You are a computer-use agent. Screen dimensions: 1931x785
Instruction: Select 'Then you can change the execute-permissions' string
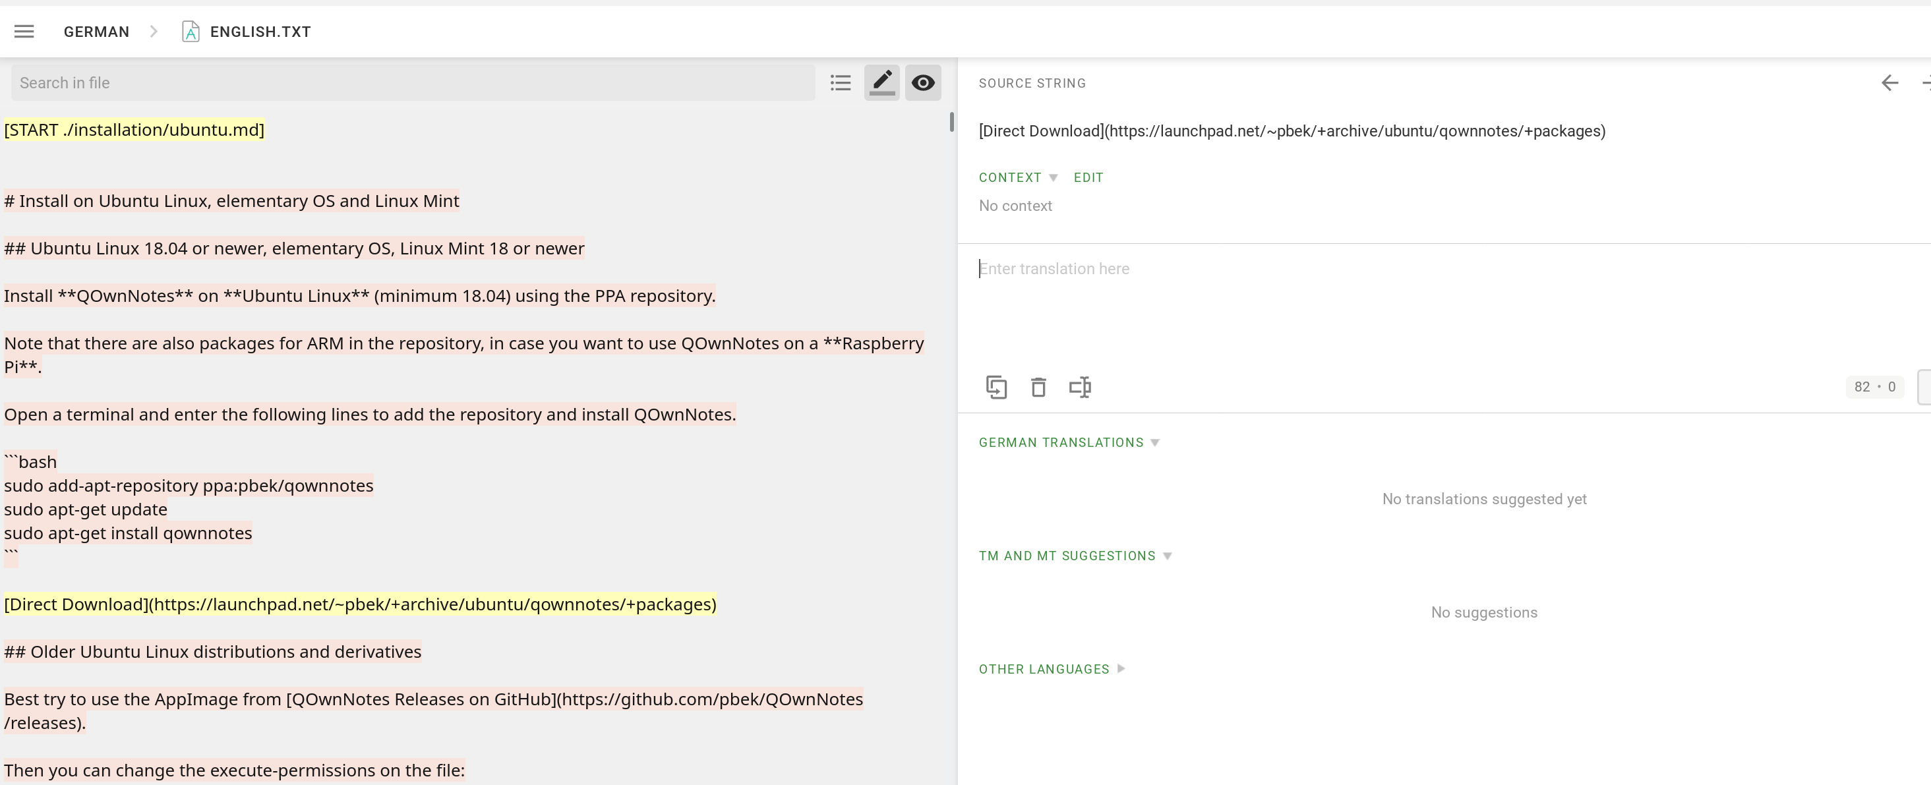click(235, 770)
